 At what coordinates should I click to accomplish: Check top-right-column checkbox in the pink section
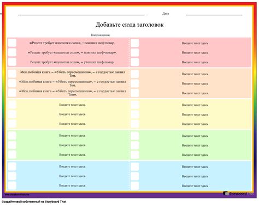(135, 43)
